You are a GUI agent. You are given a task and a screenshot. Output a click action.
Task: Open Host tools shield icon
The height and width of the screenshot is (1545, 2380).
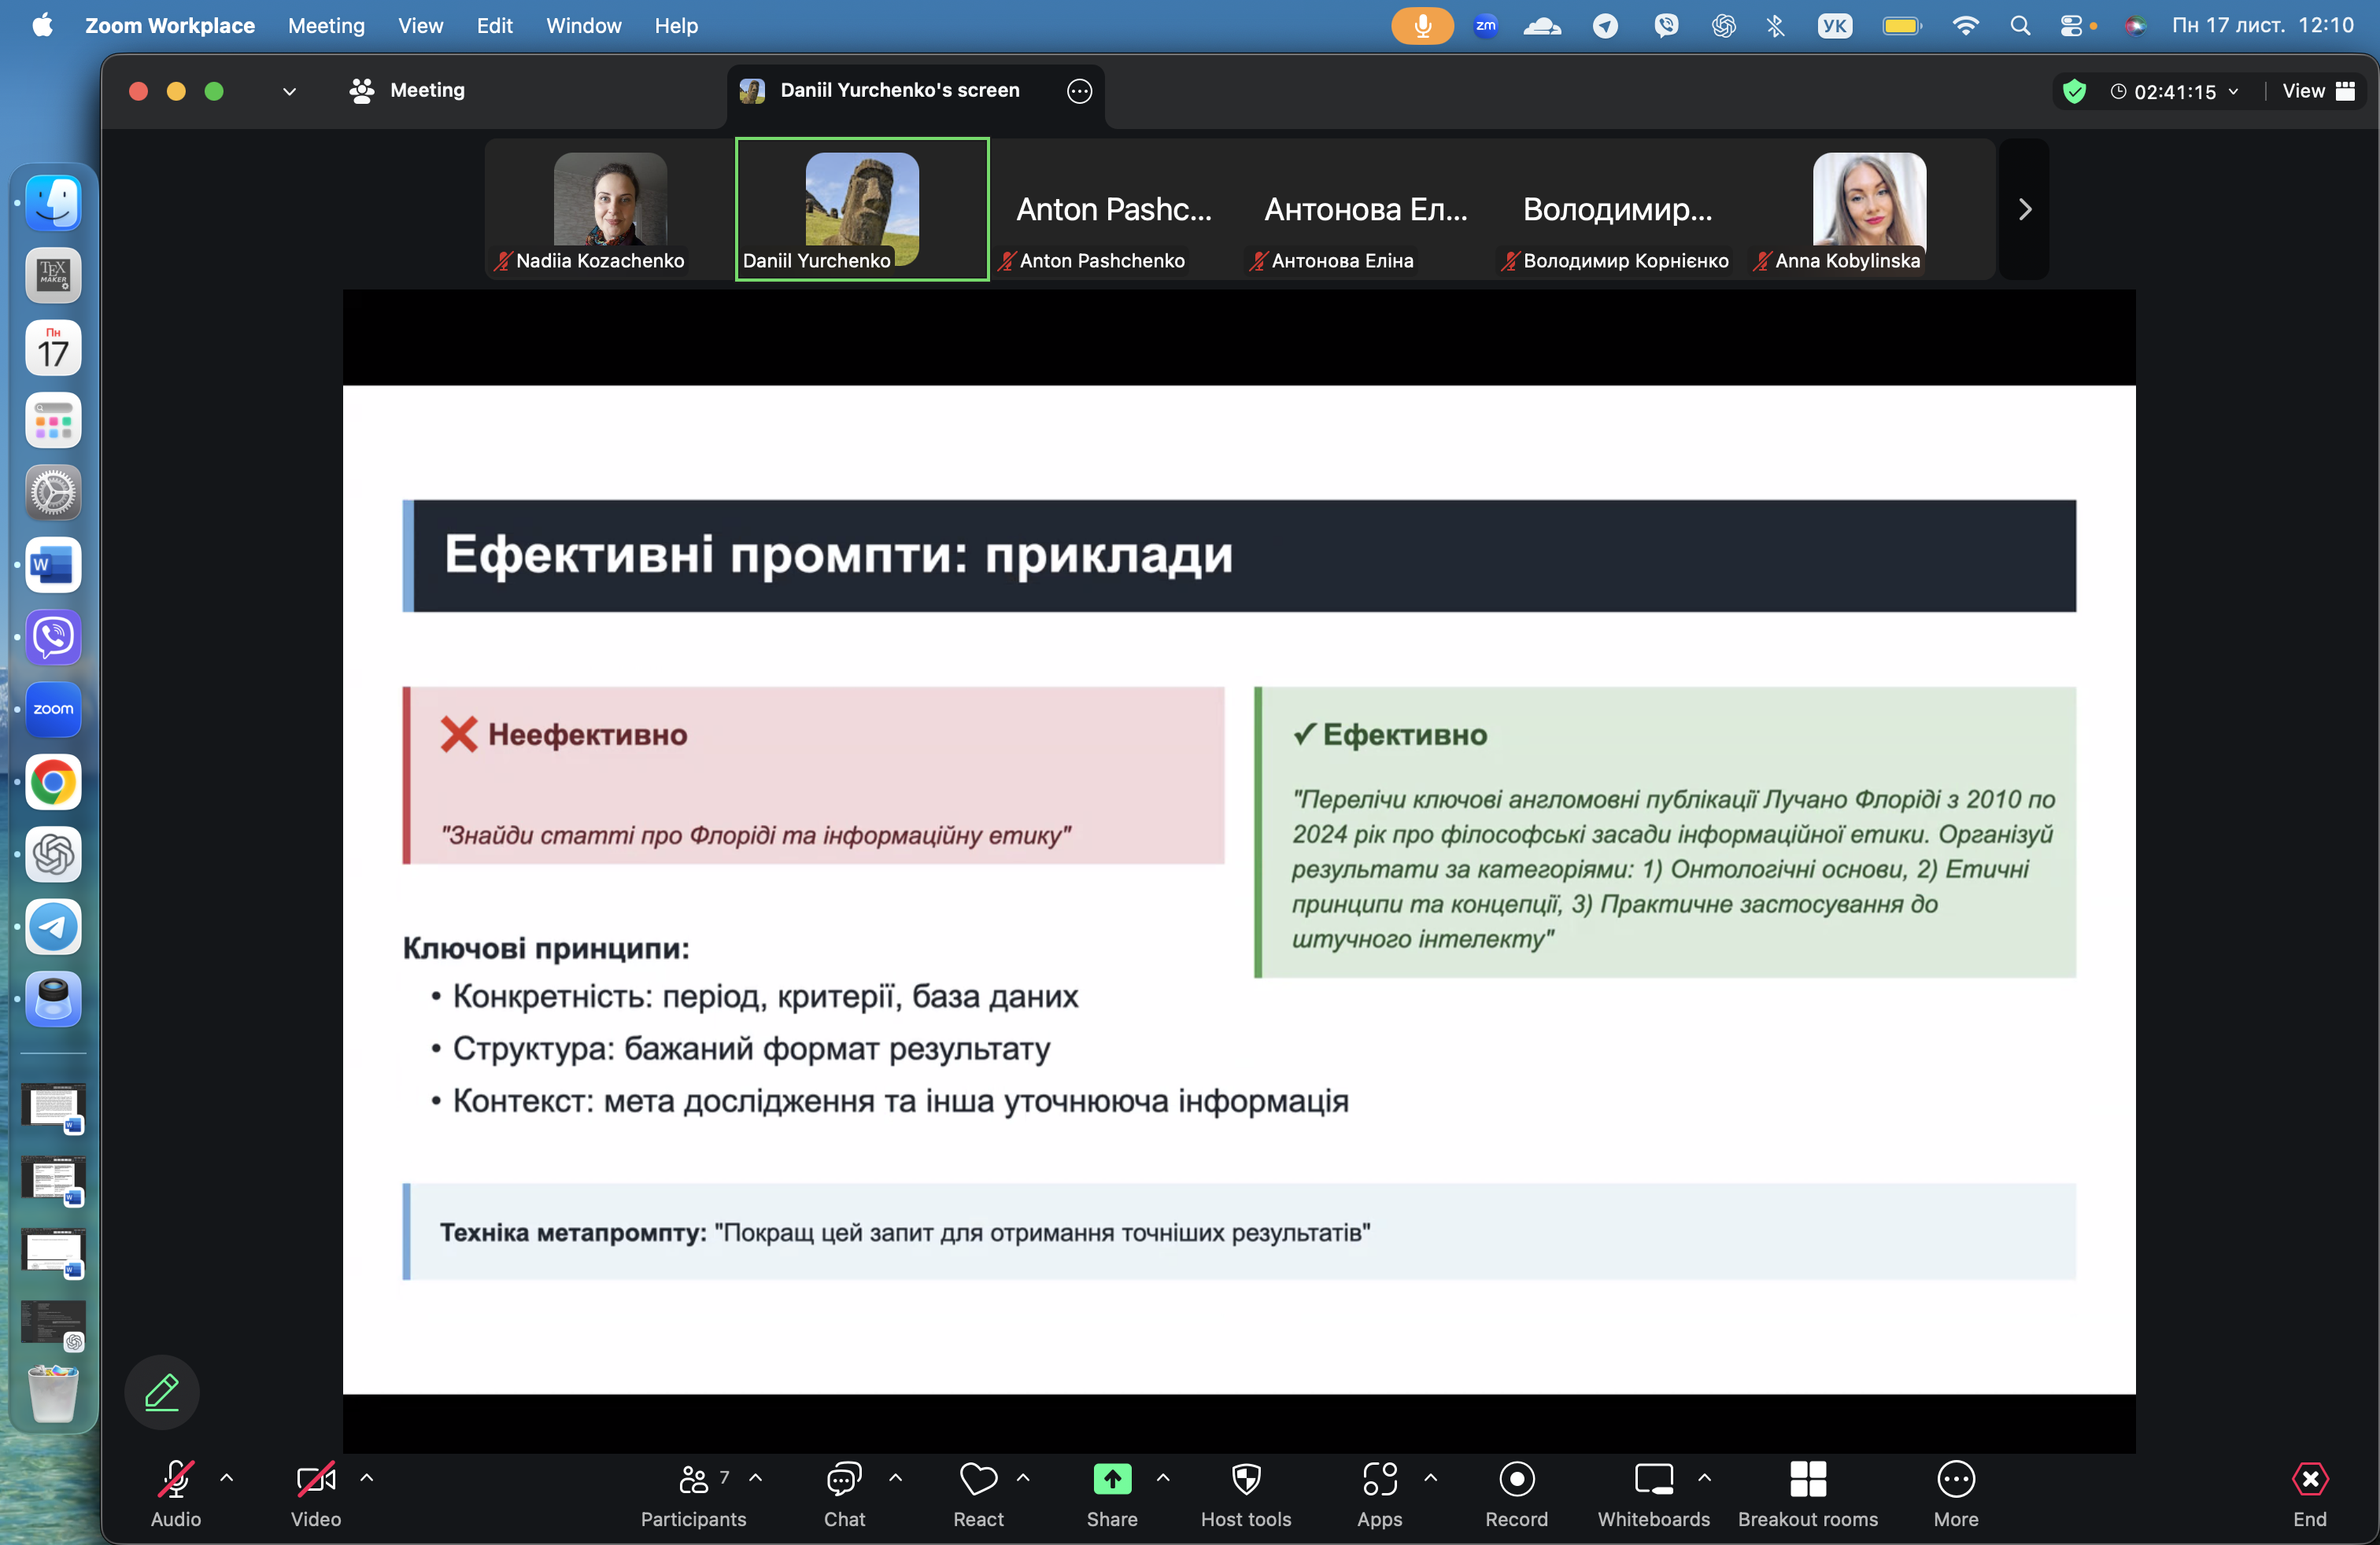point(1245,1479)
